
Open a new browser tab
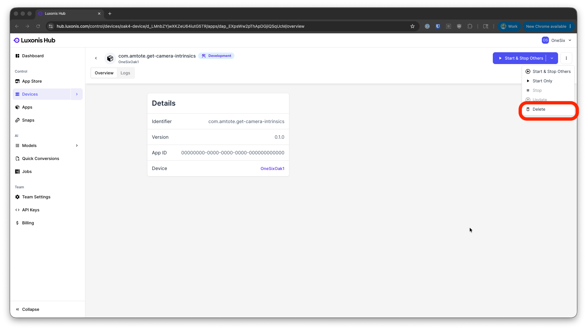[110, 14]
